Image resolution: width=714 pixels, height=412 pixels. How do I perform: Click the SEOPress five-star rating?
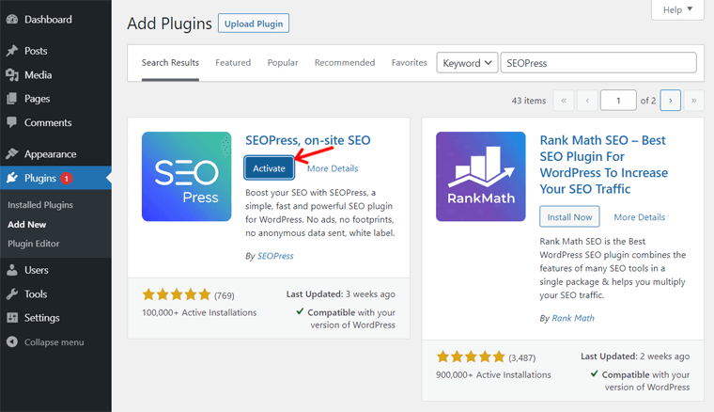tap(177, 294)
